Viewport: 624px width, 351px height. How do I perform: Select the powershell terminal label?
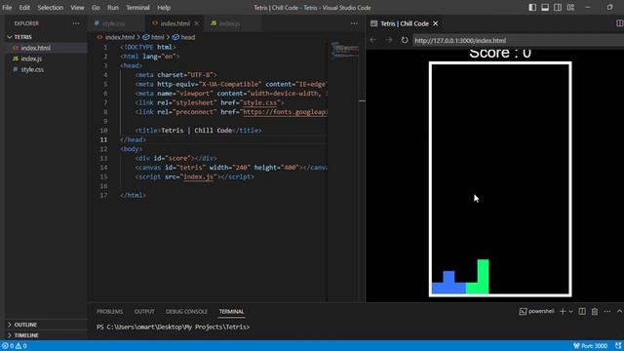coord(536,311)
